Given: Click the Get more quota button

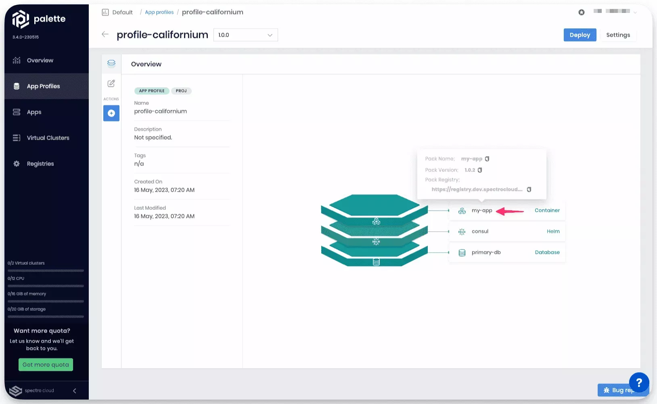Looking at the screenshot, I should click(46, 365).
